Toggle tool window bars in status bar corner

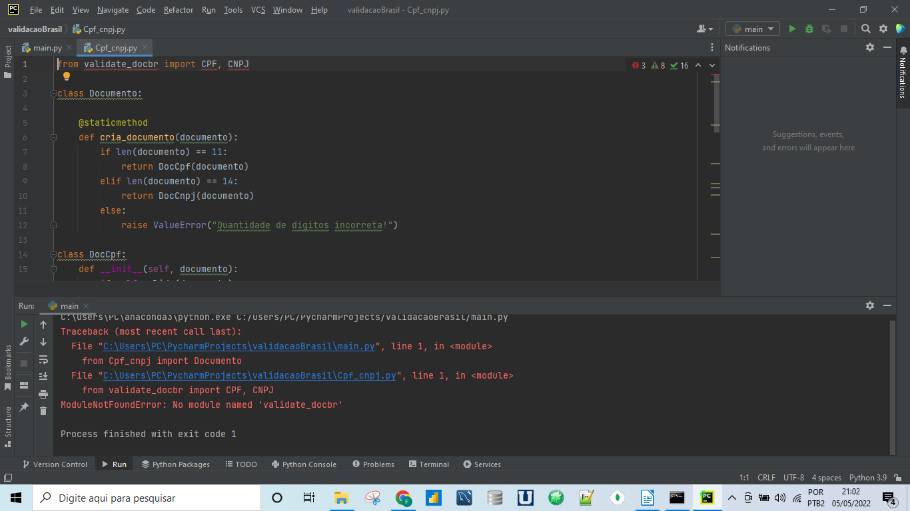(x=7, y=477)
